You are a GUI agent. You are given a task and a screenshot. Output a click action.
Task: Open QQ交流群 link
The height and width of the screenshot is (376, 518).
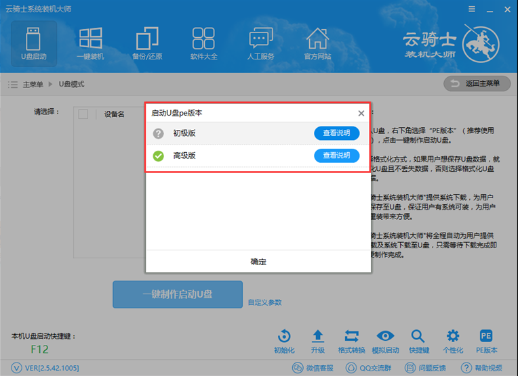tap(368, 368)
